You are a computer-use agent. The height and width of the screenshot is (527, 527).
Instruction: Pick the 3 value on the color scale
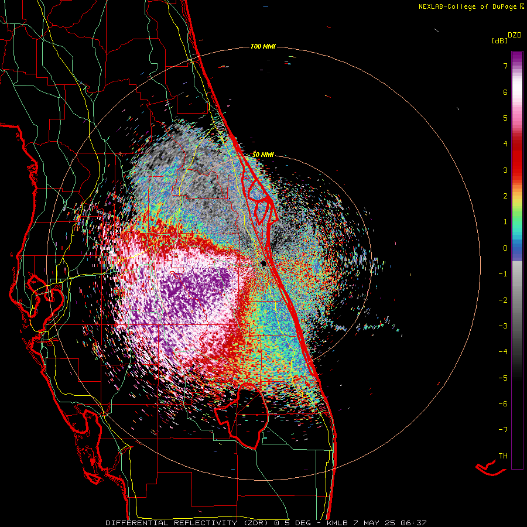click(x=505, y=170)
